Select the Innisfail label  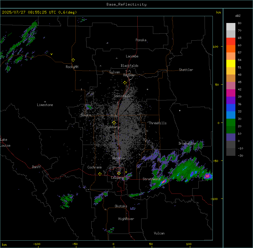(122, 96)
